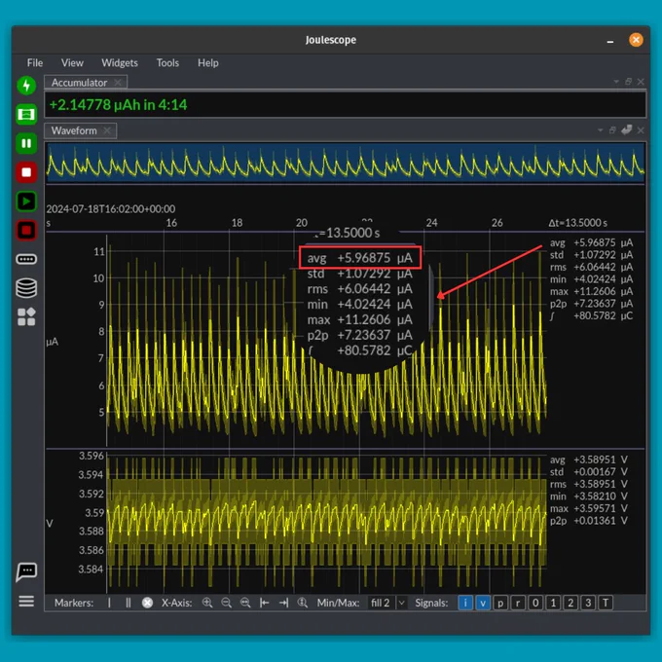The image size is (662, 662).
Task: Open the hamburger settings menu
Action: [26, 602]
